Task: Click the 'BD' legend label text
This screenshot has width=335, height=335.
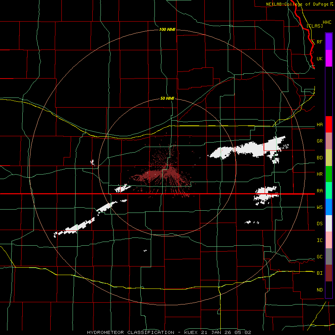Action: (319, 158)
